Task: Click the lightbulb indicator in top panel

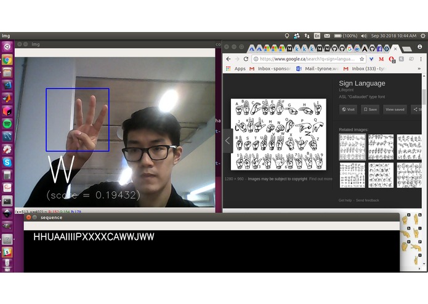Action: (287, 36)
